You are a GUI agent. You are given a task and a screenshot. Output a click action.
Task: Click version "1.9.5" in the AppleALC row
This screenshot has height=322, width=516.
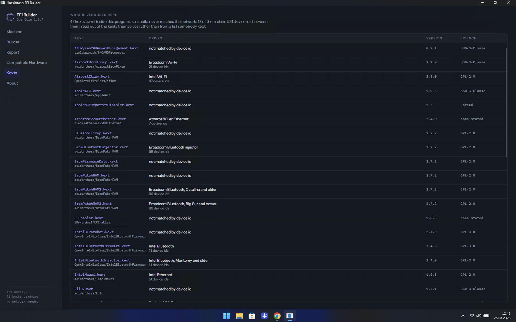point(431,91)
